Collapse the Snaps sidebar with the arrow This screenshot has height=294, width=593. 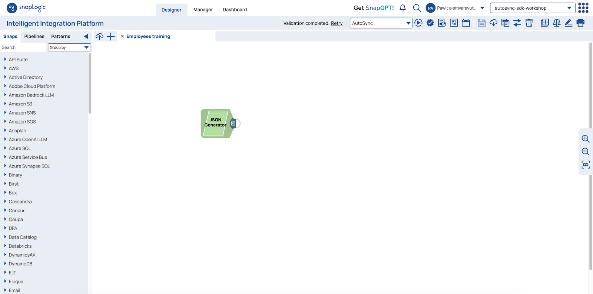pyautogui.click(x=86, y=36)
